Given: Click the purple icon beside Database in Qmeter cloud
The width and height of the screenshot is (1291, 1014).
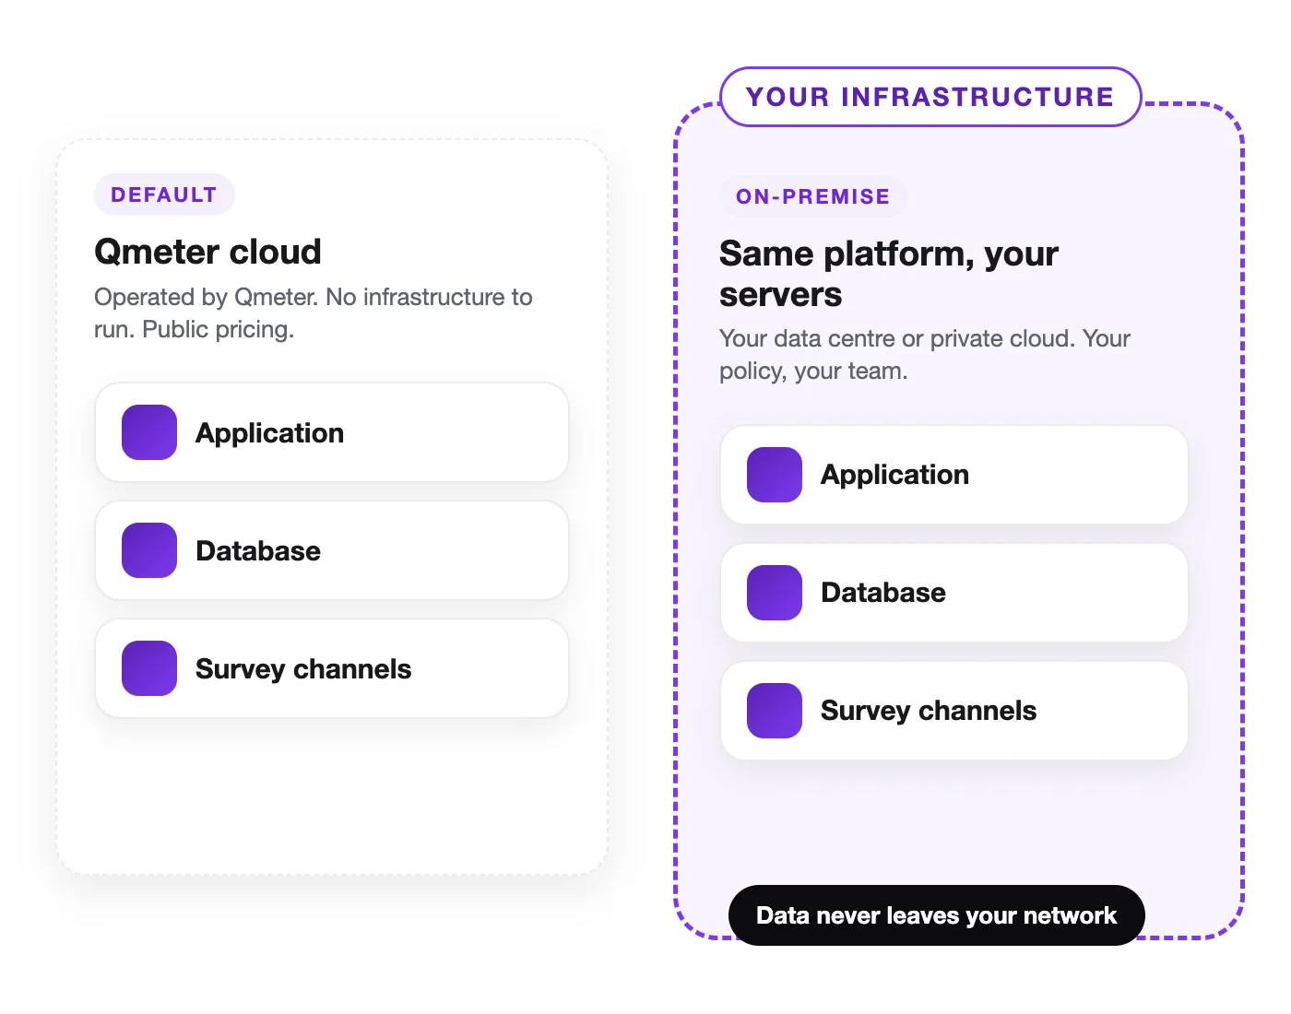Looking at the screenshot, I should [x=149, y=550].
